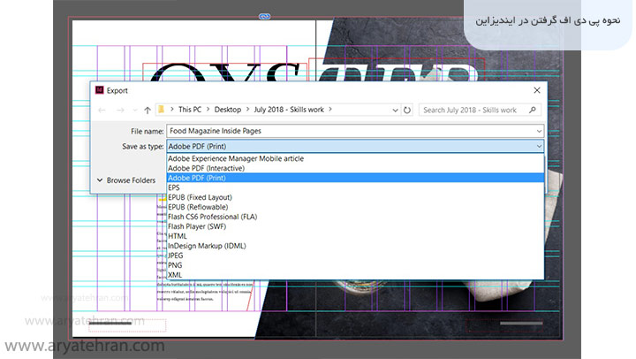This screenshot has width=636, height=359.
Task: Click the folder icon in address bar
Action: tap(162, 111)
